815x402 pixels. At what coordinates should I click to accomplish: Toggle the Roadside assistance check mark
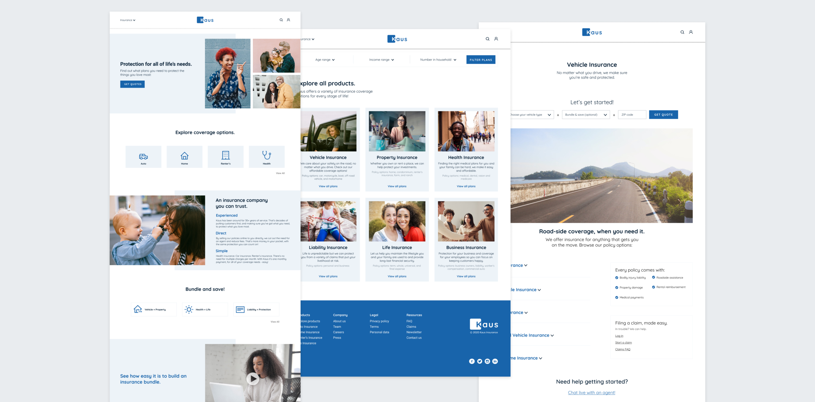click(653, 277)
